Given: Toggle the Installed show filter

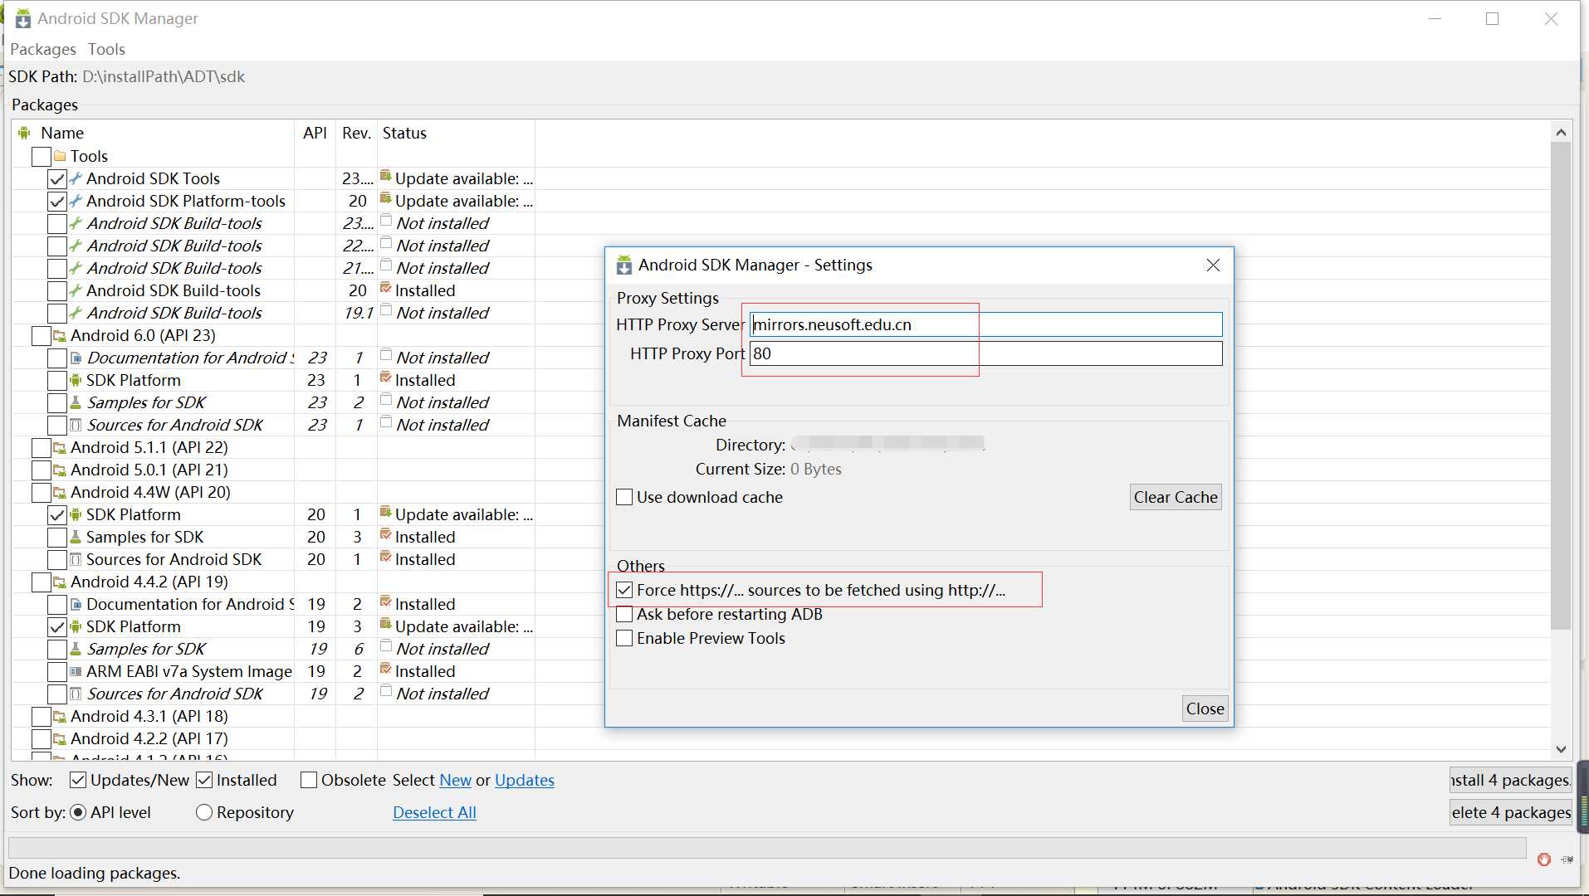Looking at the screenshot, I should tap(204, 780).
